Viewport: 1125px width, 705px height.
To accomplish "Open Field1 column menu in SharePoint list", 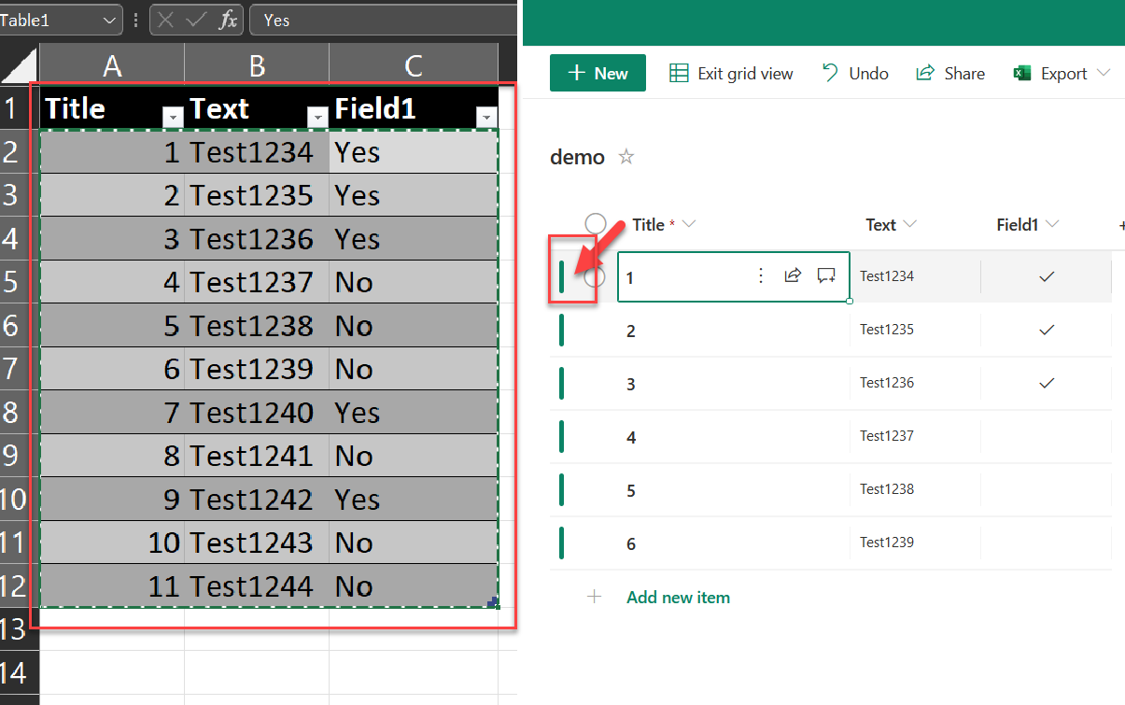I will pos(1052,224).
